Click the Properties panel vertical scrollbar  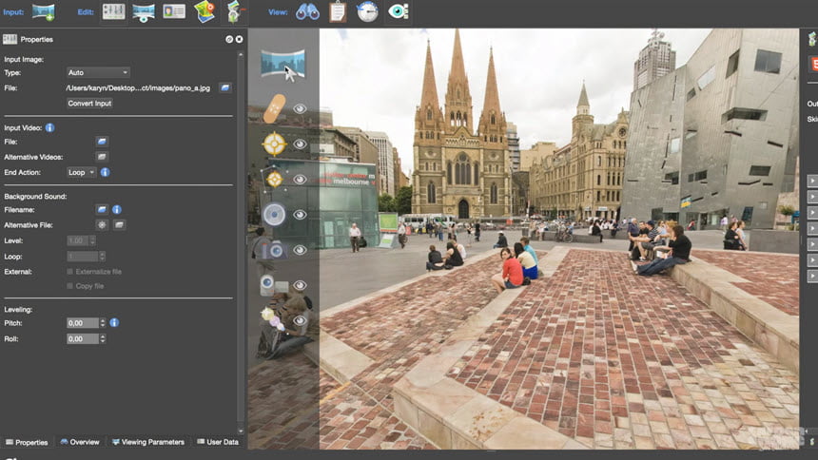241,242
